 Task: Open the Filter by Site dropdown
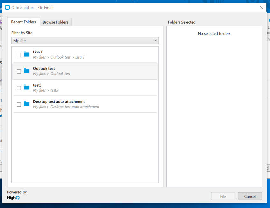coord(85,41)
